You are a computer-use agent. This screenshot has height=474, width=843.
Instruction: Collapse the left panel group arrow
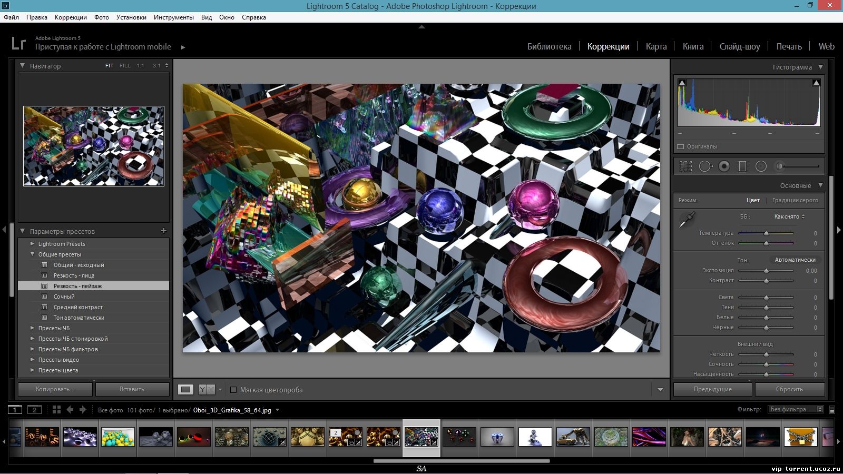(x=4, y=230)
